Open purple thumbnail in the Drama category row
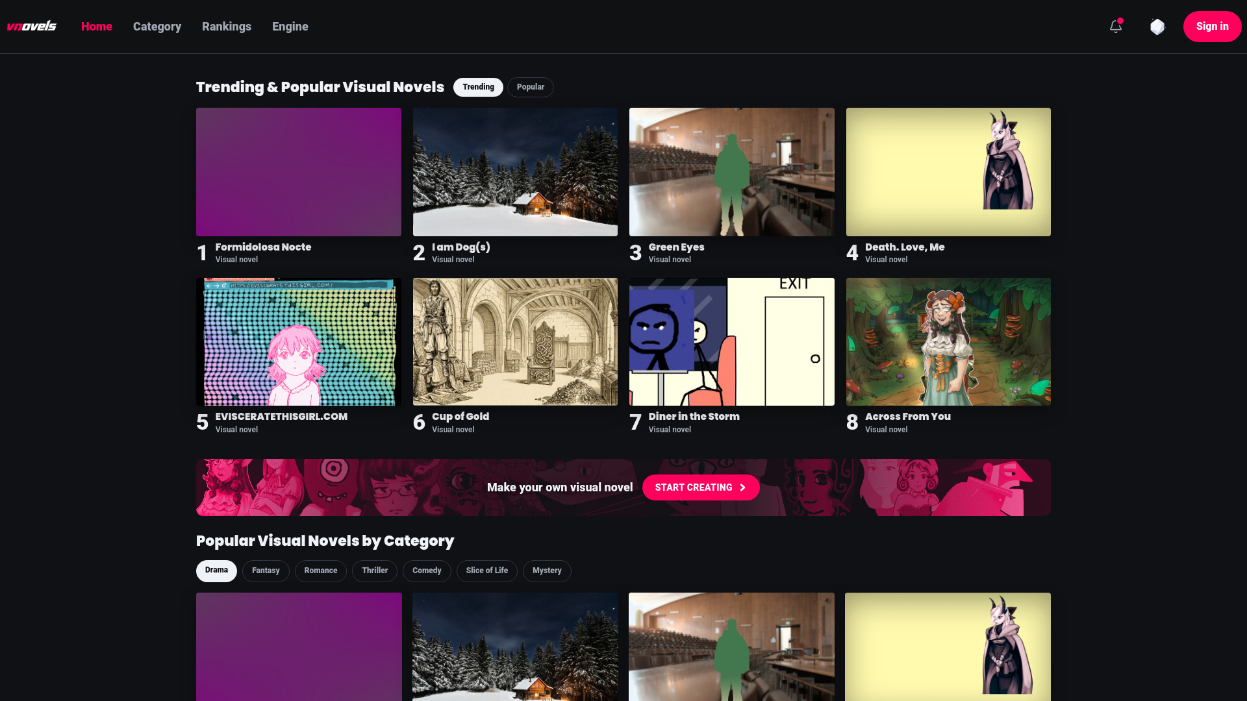Screen dimensions: 1247x701 [299, 646]
